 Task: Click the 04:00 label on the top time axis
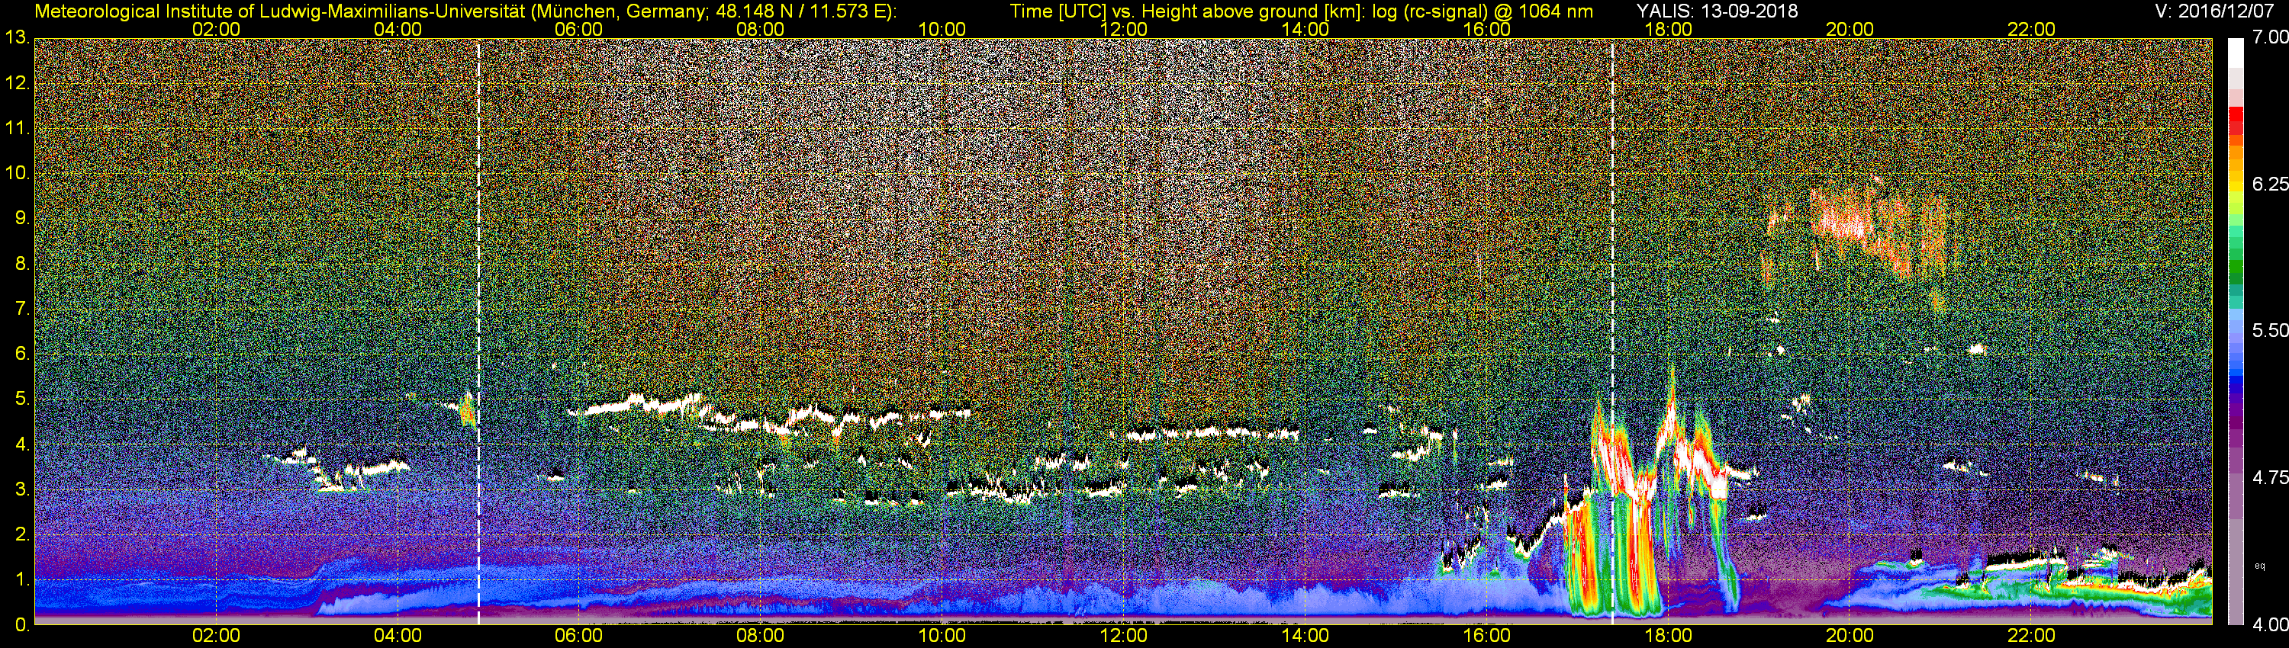point(398,29)
